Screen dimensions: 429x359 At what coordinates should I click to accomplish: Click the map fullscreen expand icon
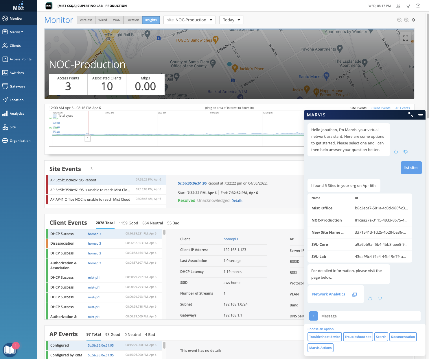coord(405,38)
